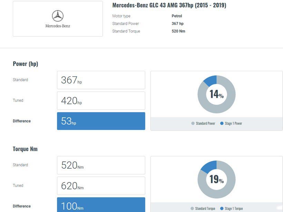Click the Stage 1 Torque legend dot
The height and width of the screenshot is (212, 283).
coord(222,209)
